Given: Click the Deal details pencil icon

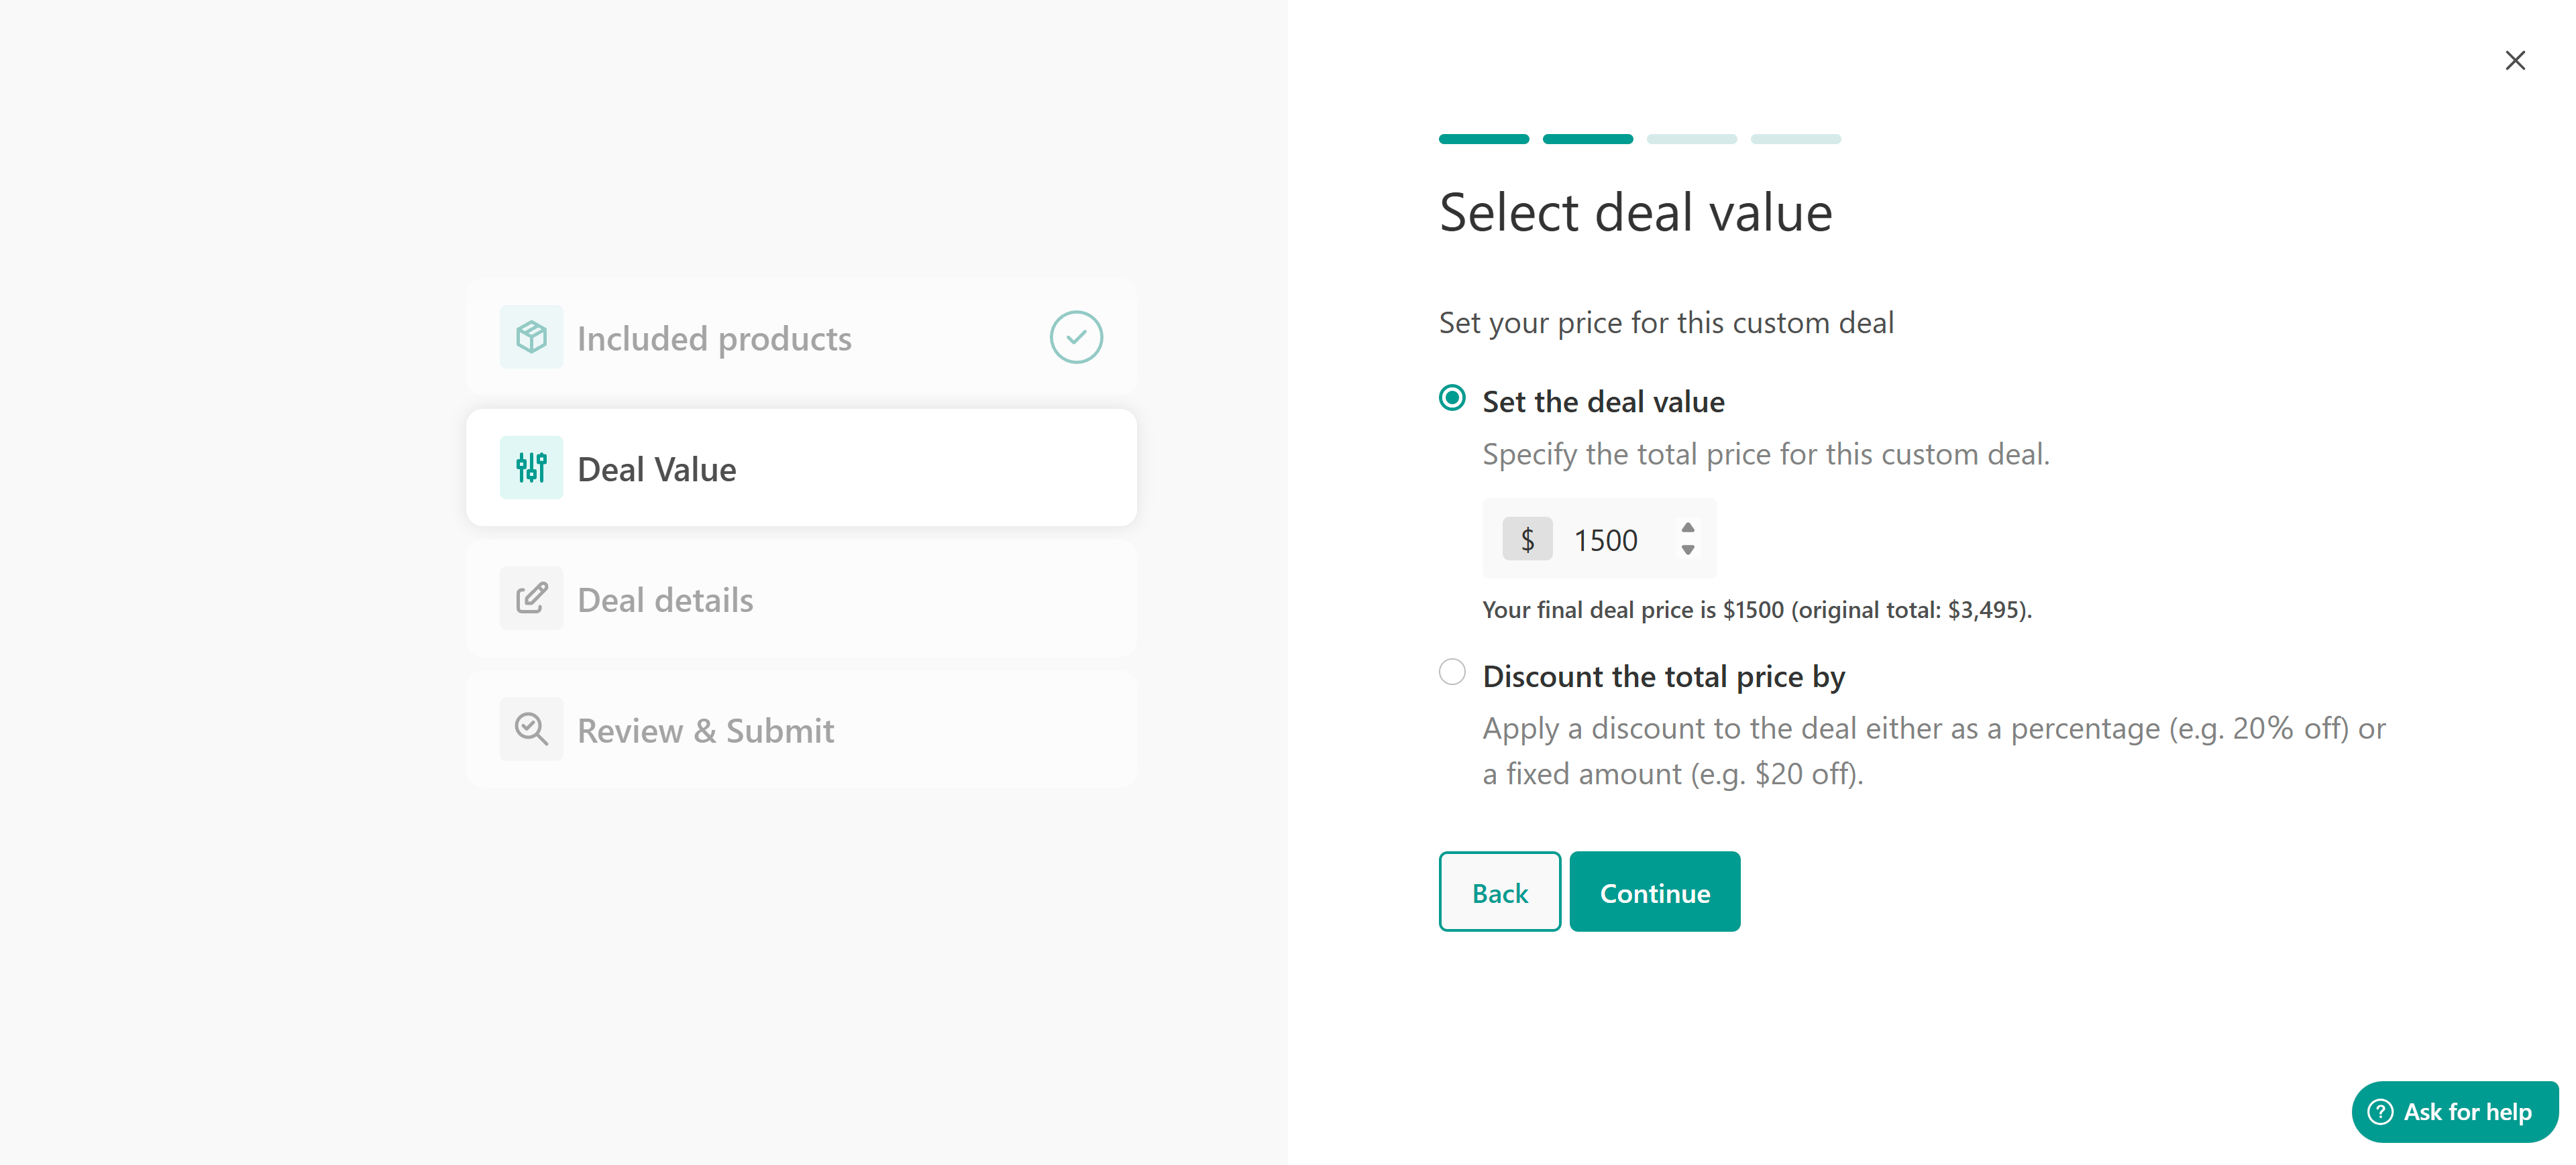Looking at the screenshot, I should click(x=531, y=599).
